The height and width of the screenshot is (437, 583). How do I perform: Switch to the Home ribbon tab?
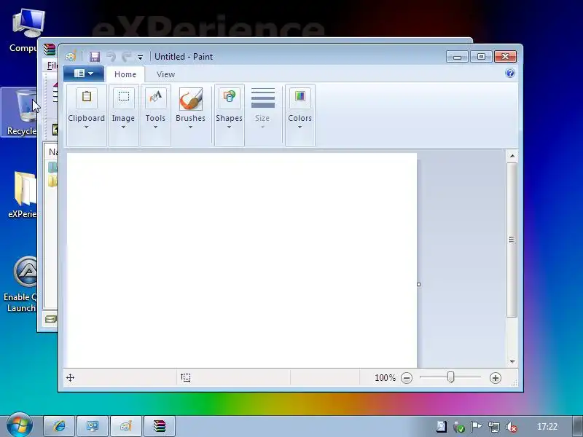click(x=125, y=74)
